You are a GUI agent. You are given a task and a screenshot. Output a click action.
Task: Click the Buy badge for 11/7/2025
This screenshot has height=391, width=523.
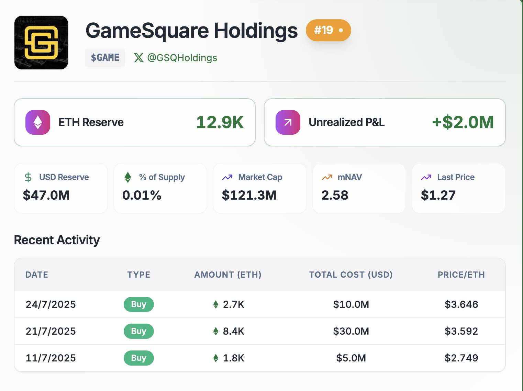click(x=138, y=358)
